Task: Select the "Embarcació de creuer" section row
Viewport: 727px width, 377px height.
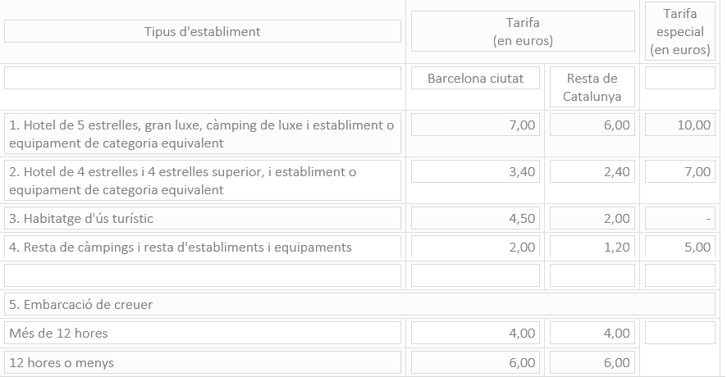Action: 359,305
